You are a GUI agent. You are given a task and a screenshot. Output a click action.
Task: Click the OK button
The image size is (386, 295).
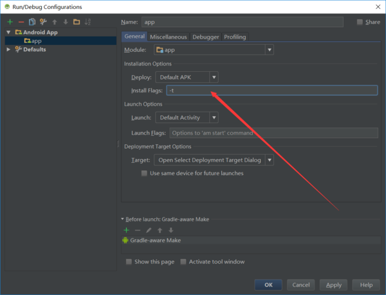pos(268,285)
